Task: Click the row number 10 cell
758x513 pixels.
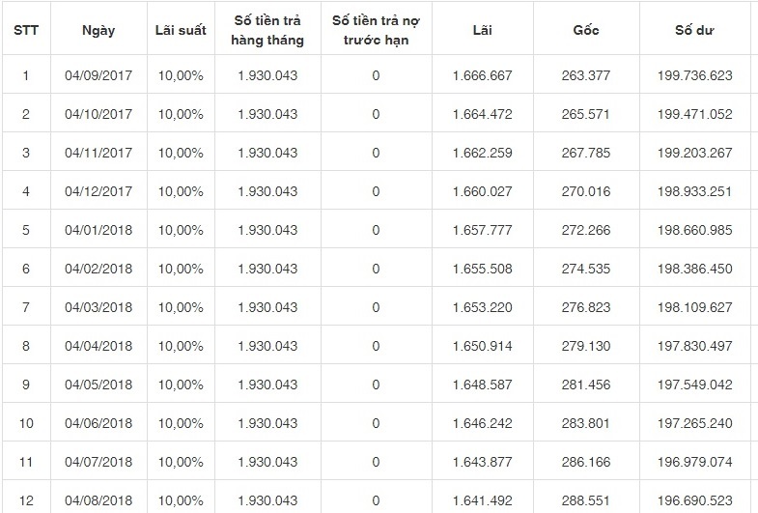Action: [x=25, y=423]
